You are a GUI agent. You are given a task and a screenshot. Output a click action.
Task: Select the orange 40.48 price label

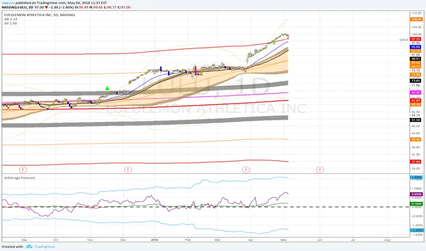click(x=415, y=140)
